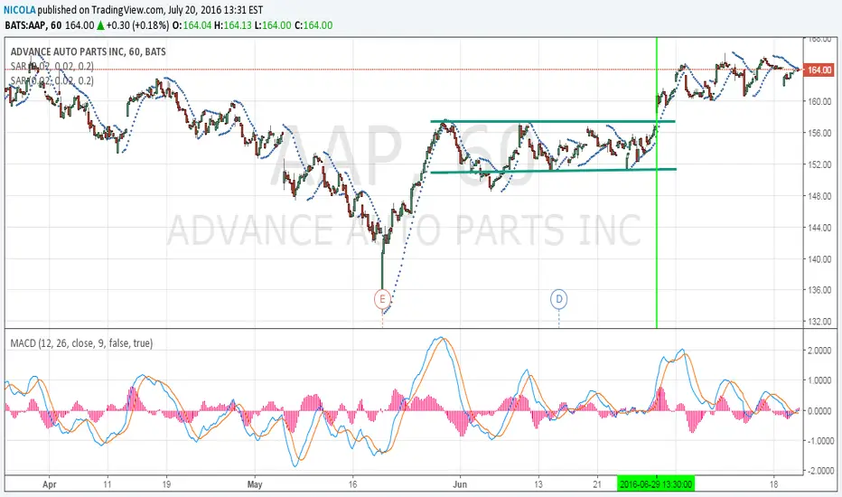Click the 21 date label on time axis

tap(598, 484)
